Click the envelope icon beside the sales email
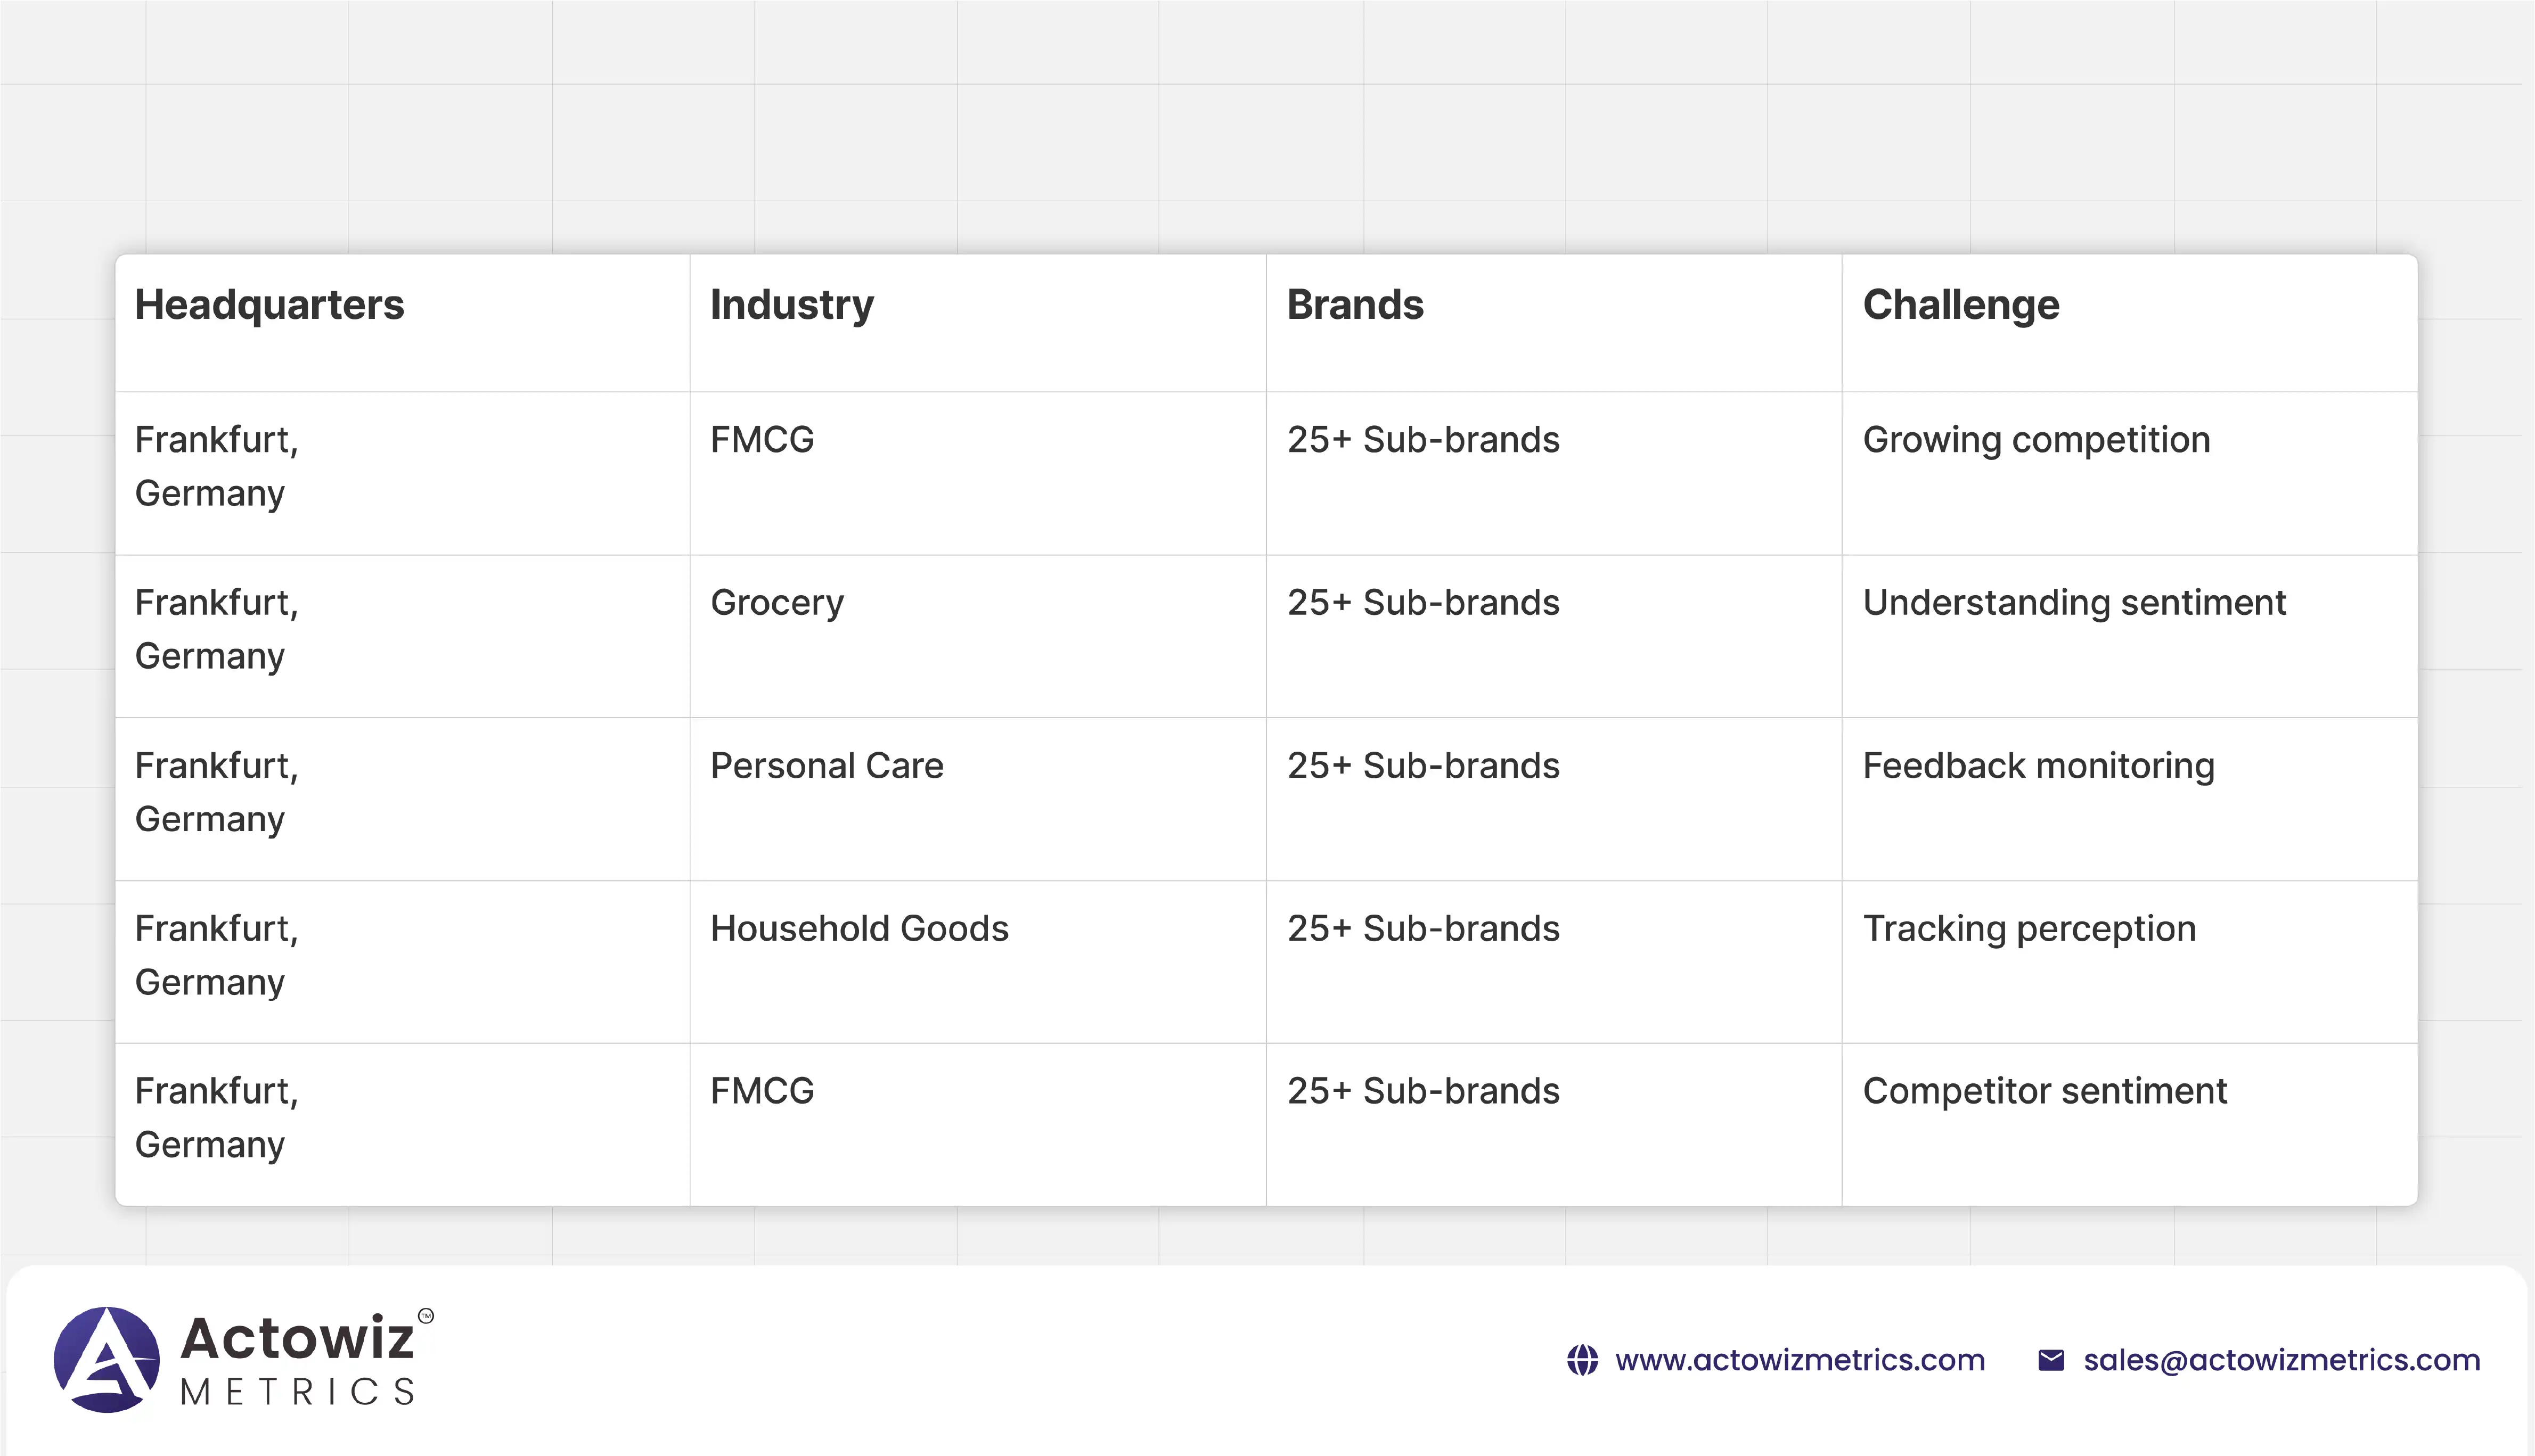Viewport: 2535px width, 1456px height. click(2051, 1360)
